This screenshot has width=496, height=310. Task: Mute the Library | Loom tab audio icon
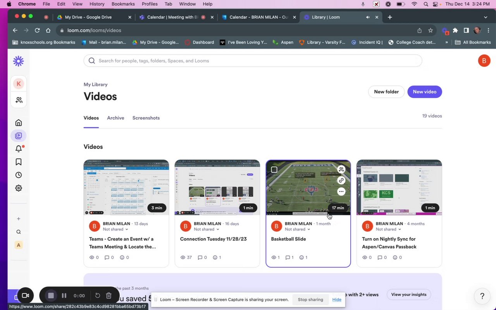click(368, 17)
